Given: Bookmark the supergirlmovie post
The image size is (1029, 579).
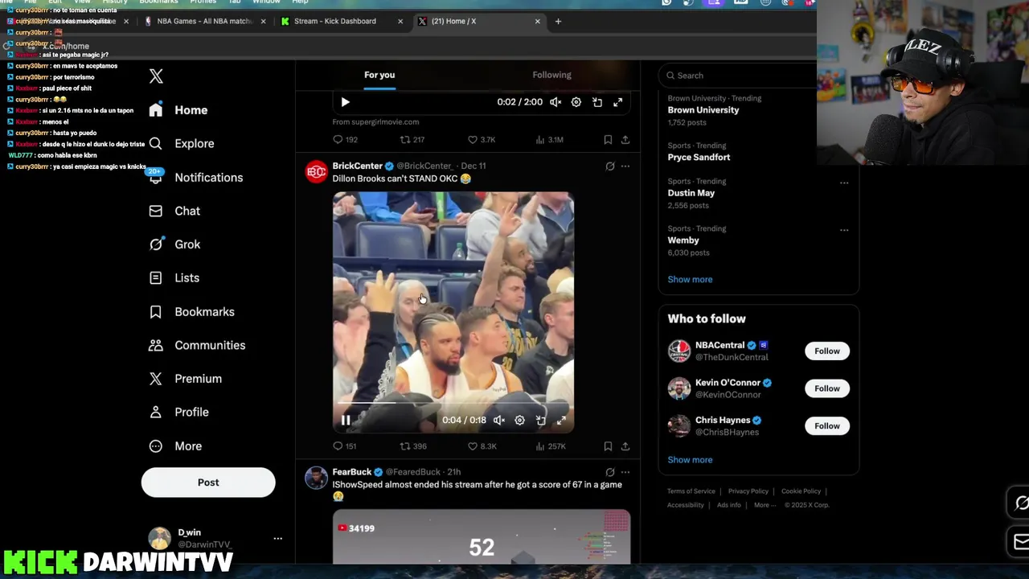Looking at the screenshot, I should [608, 140].
